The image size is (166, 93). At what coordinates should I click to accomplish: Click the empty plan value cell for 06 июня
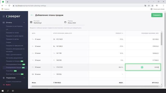point(143,74)
